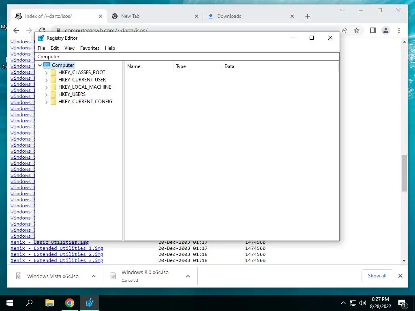Sort by the Type column header
Screen dimensions: 415x311
(x=197, y=66)
